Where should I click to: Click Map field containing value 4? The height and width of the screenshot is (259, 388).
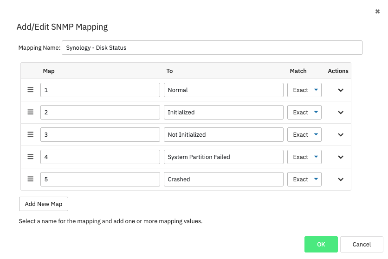click(x=100, y=157)
